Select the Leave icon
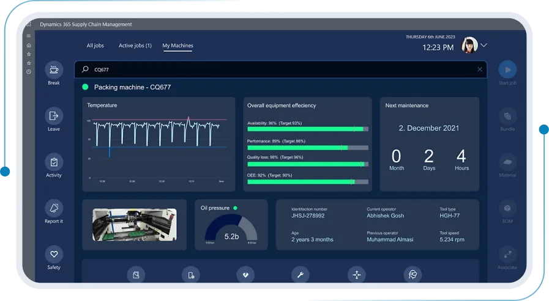Viewport: 549px width, 301px height. (54, 115)
